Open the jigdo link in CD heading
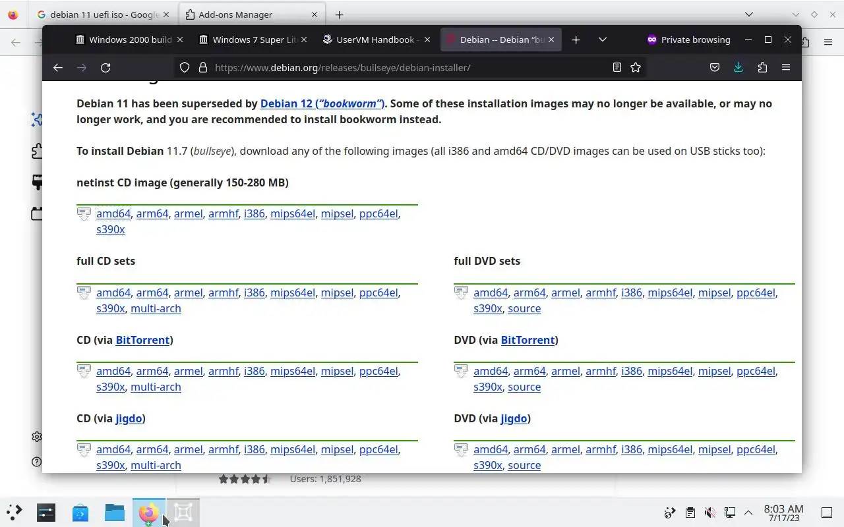 129,418
